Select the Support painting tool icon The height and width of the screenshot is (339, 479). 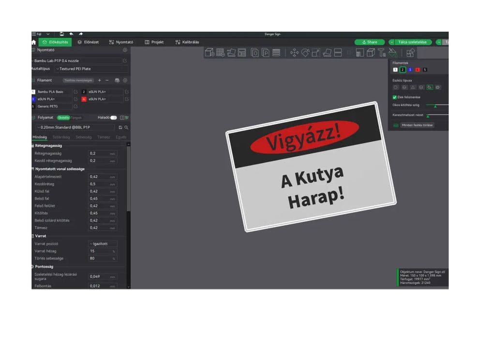coord(359,53)
